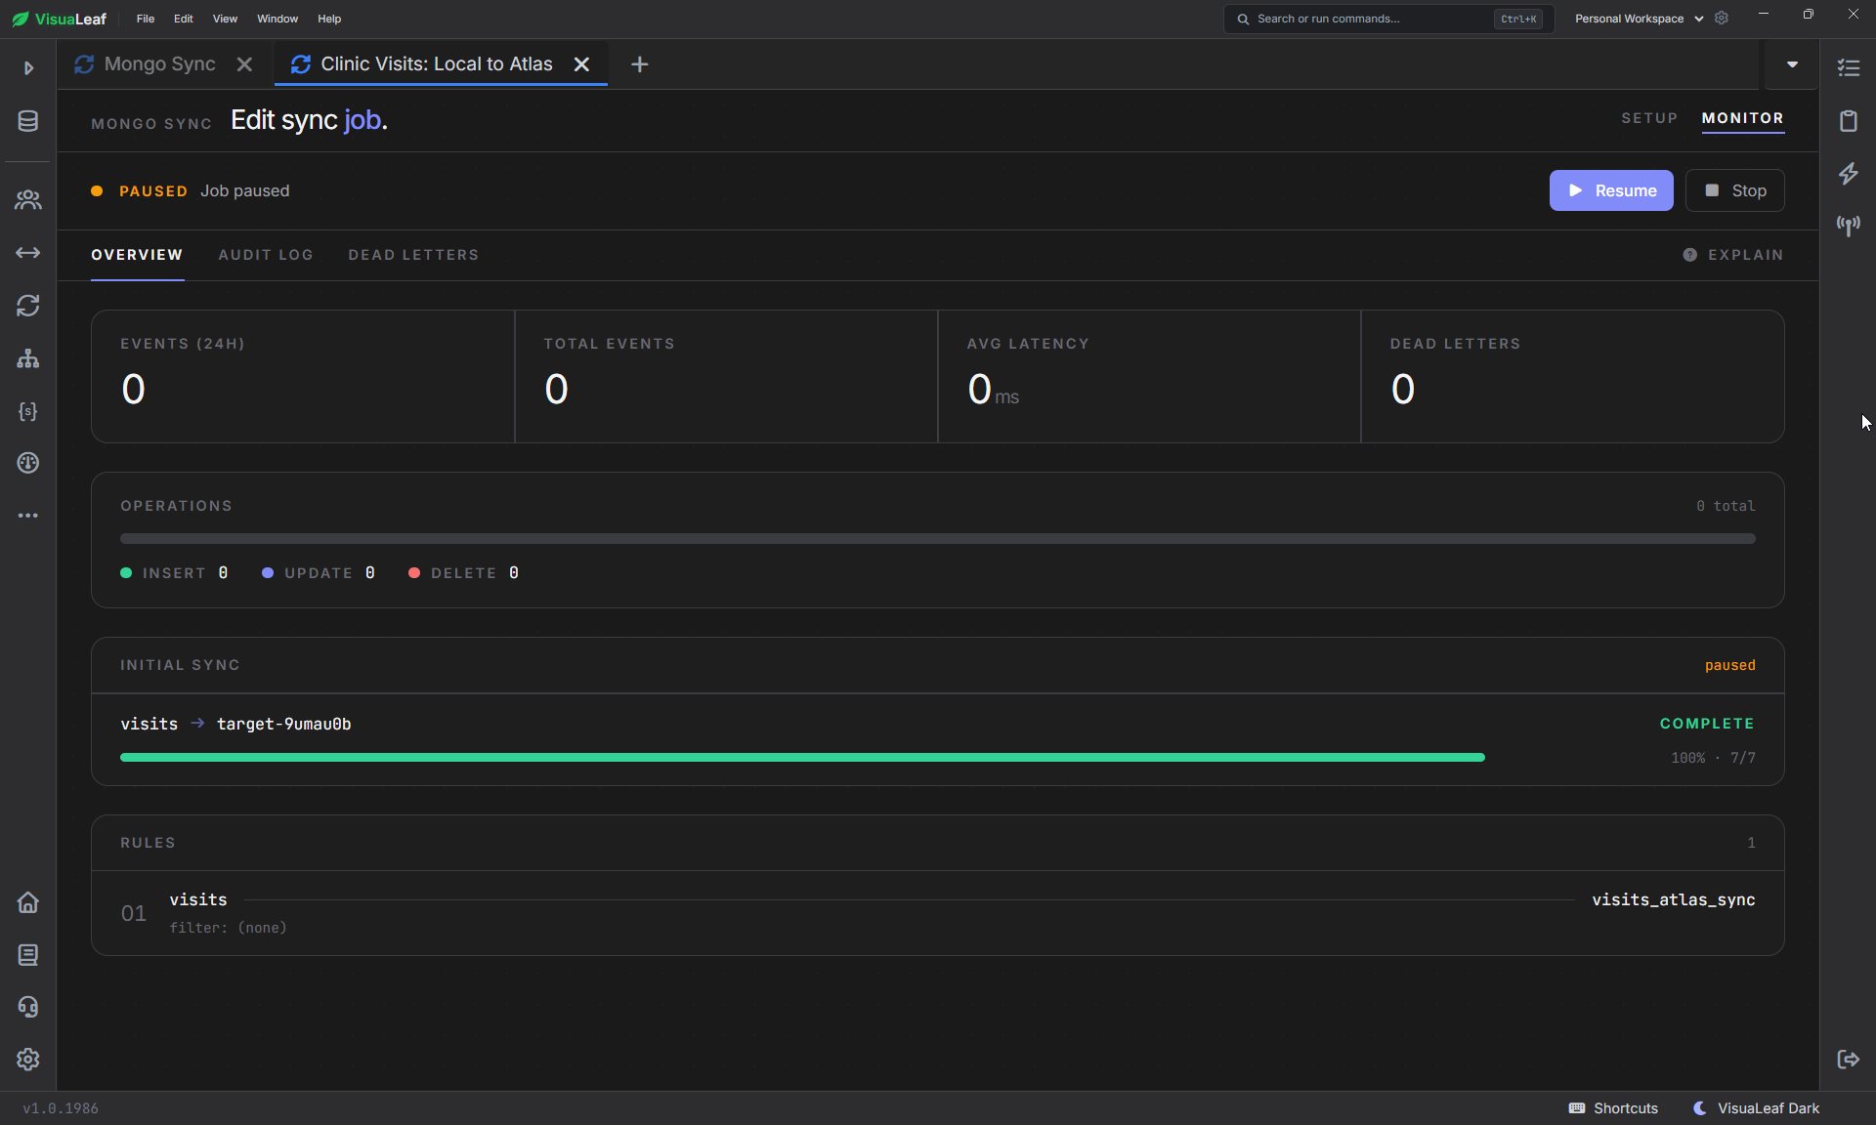This screenshot has width=1876, height=1125.
Task: Open the curly braces schema icon
Action: (x=28, y=411)
